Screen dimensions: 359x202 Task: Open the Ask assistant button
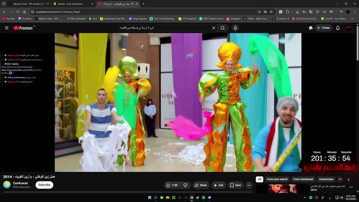click(x=218, y=185)
